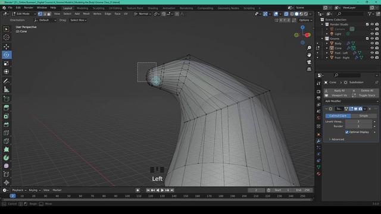Screen dimensions: 381x214
Task: Uncheck the Render Studio collection checkbox
Action: [x=367, y=24]
